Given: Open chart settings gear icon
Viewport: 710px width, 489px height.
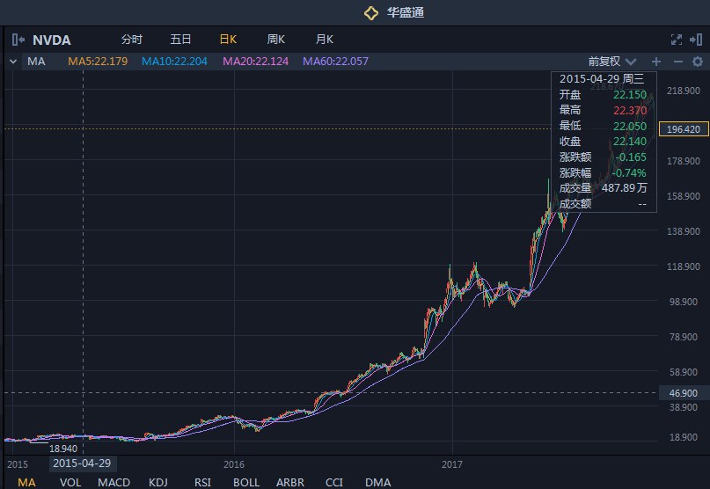Looking at the screenshot, I should 698,62.
